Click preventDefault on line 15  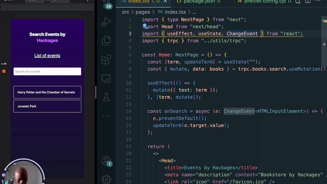(x=178, y=118)
